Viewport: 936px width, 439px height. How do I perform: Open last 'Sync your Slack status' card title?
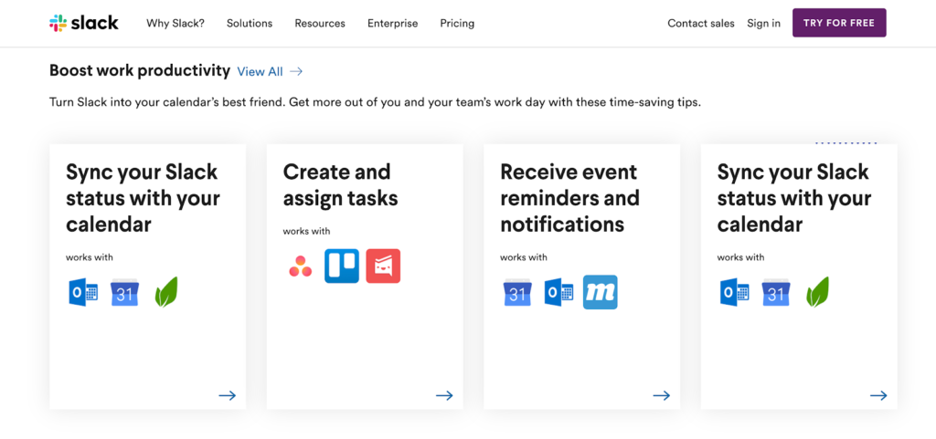794,198
